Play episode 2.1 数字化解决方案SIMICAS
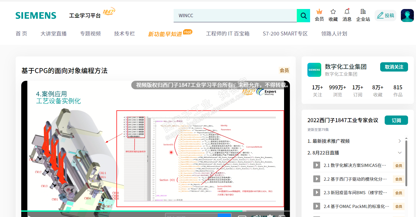The image size is (416, 217). (x=316, y=165)
